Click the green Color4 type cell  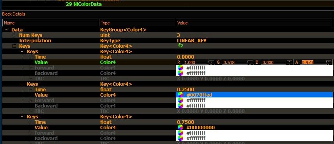coord(108,62)
